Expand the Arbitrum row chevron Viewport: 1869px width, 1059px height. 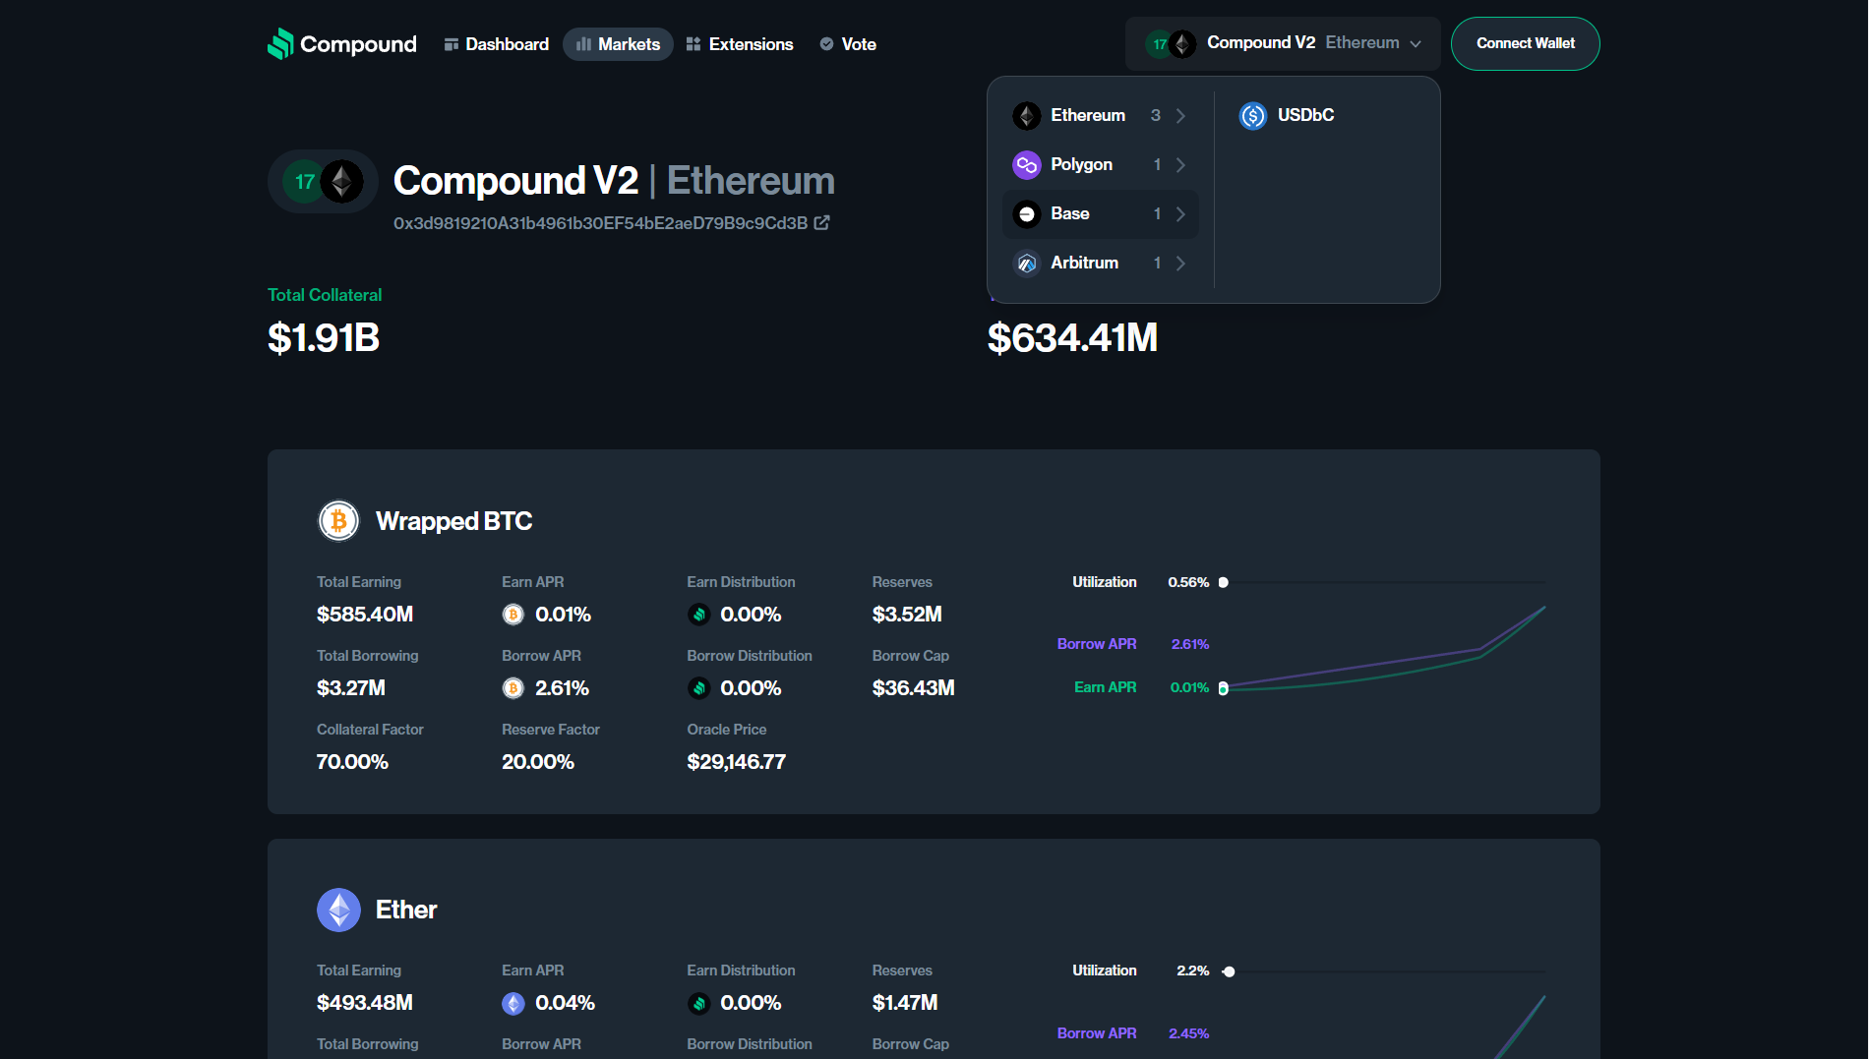coord(1180,264)
